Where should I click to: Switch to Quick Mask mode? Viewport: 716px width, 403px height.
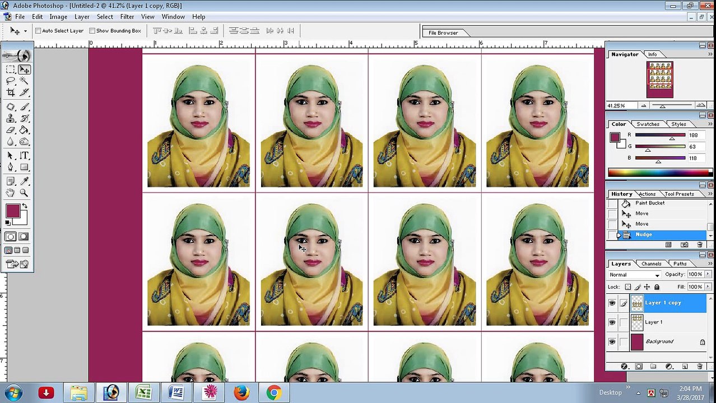(x=23, y=237)
